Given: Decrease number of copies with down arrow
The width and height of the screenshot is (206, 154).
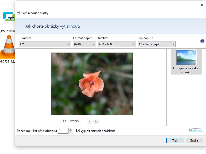Looking at the screenshot, I should tap(70, 132).
